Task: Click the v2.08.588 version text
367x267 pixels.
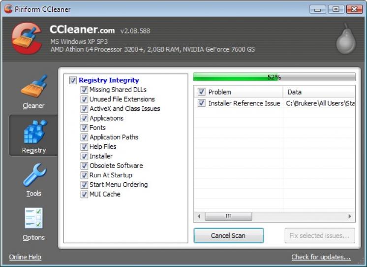Action: 135,31
